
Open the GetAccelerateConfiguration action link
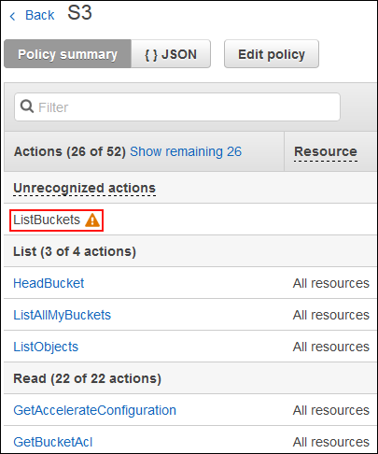point(94,410)
